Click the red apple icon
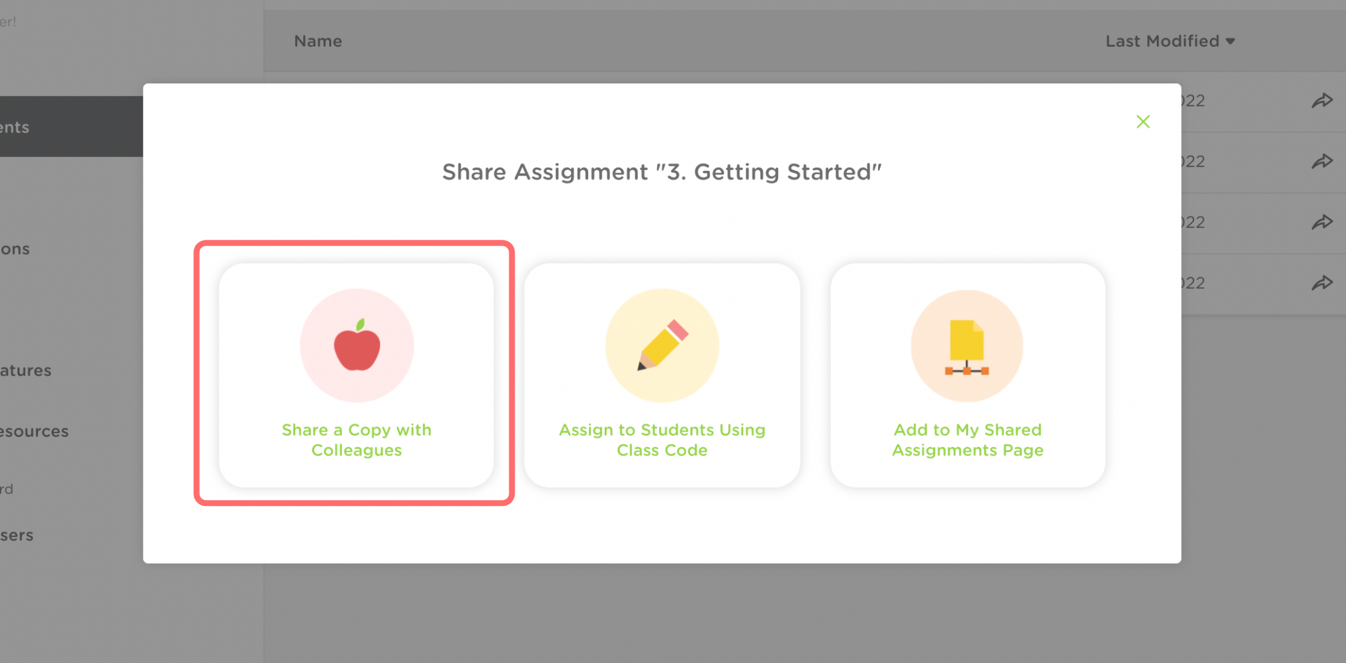Image resolution: width=1346 pixels, height=663 pixels. coord(357,346)
